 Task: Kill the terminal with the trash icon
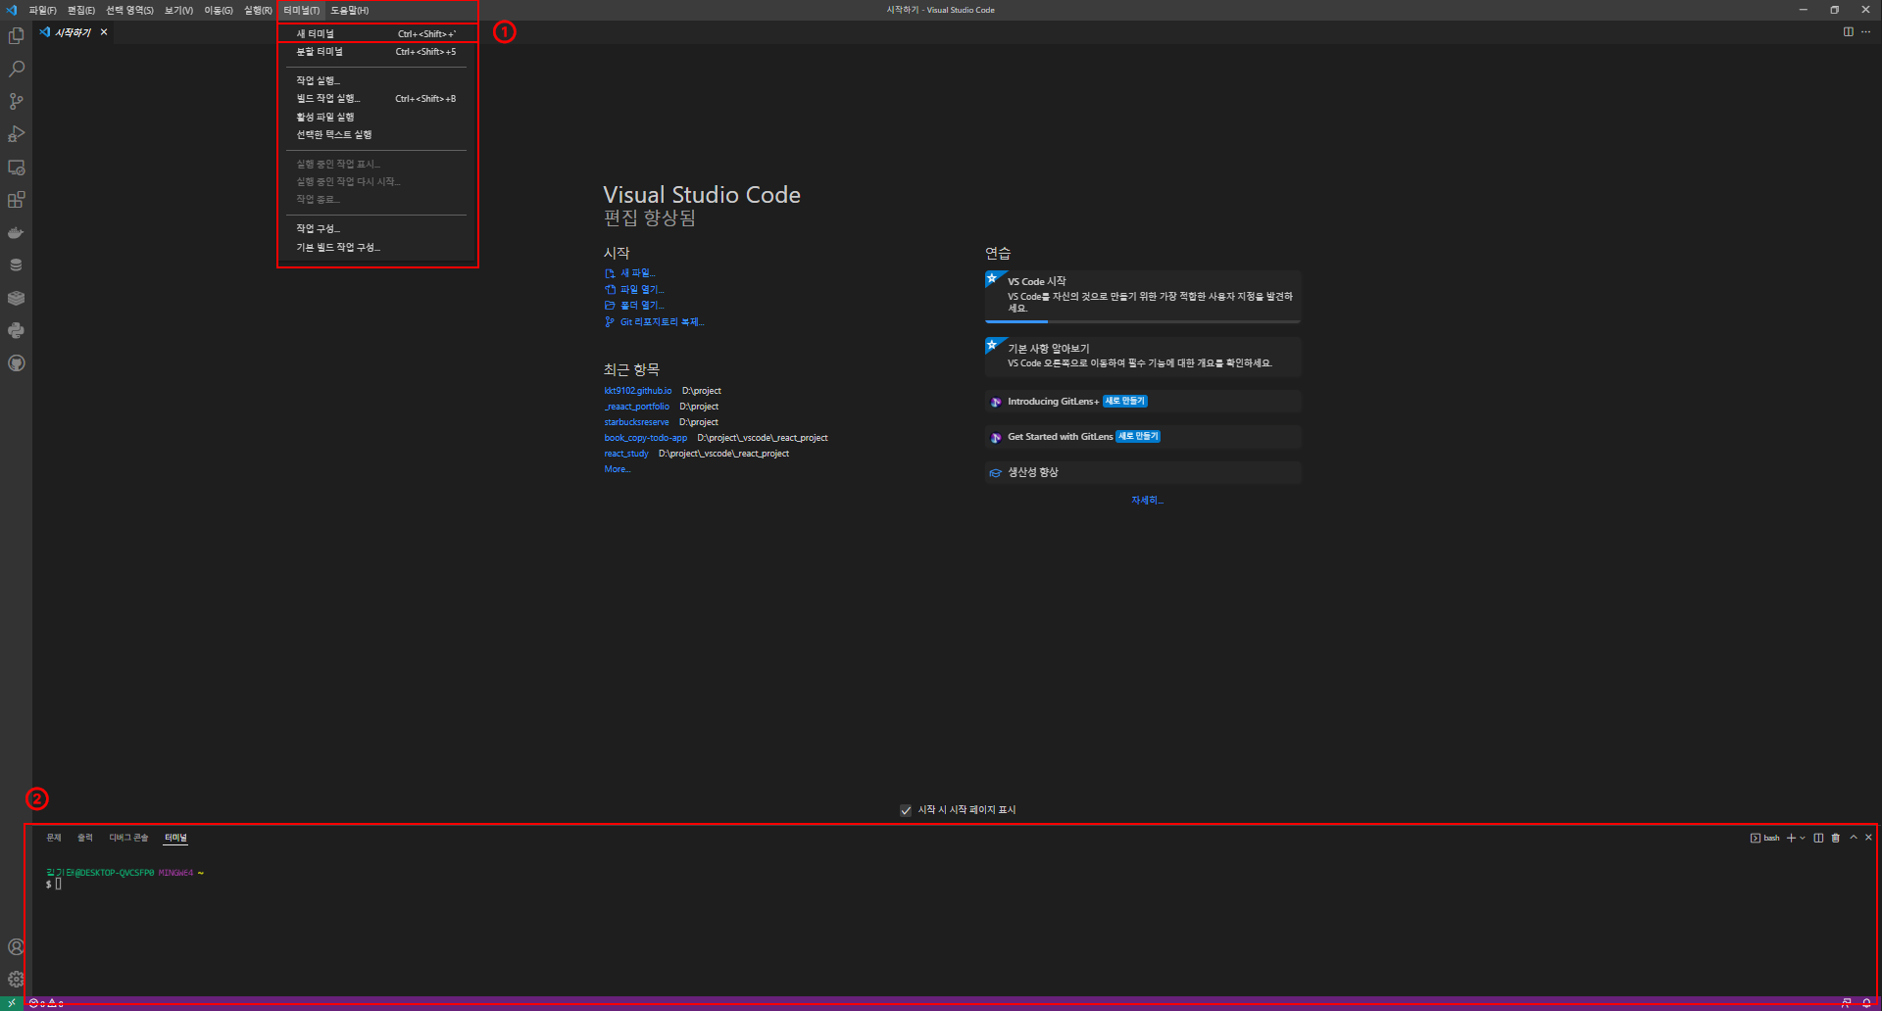pyautogui.click(x=1835, y=838)
